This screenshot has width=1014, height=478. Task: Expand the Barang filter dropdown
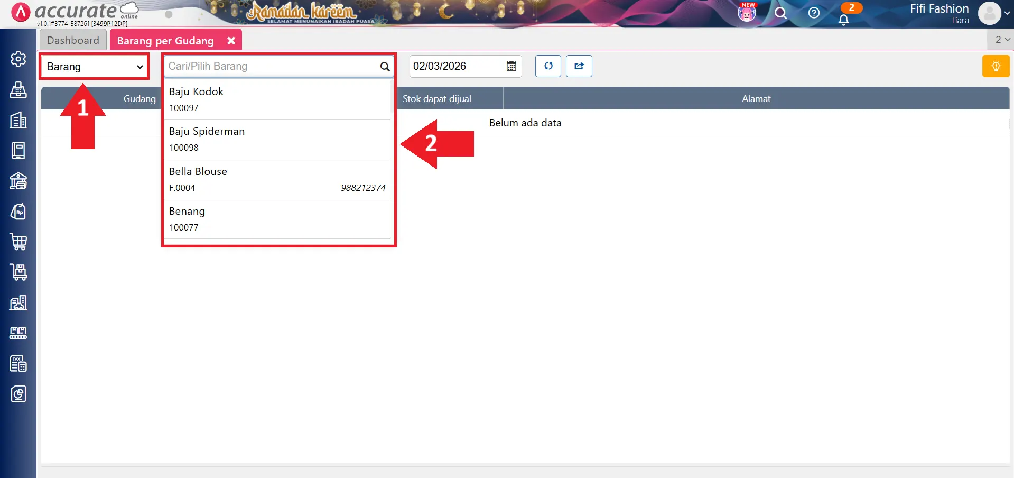95,67
